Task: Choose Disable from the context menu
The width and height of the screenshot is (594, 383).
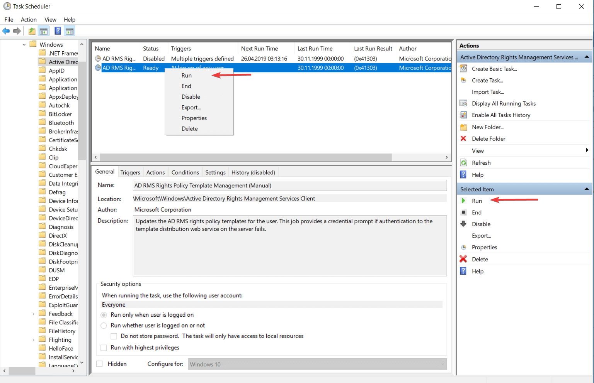Action: tap(191, 96)
